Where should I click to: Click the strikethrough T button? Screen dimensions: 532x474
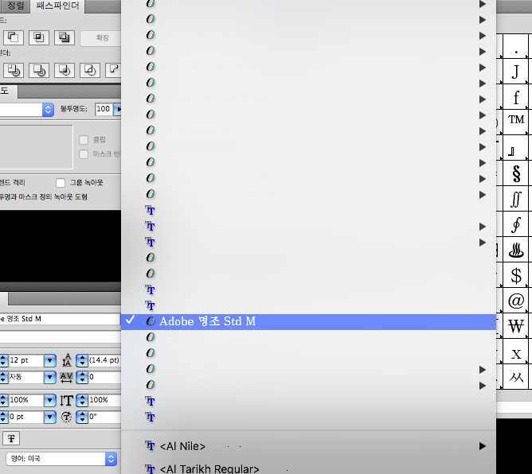pyautogui.click(x=12, y=437)
